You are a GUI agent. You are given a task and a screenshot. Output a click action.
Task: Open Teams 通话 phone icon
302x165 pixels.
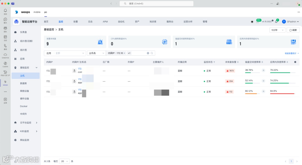coord(5,46)
